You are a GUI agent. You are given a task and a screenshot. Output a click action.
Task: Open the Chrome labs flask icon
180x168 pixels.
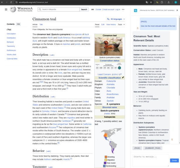[169, 2]
